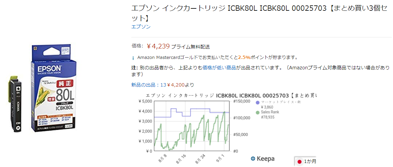The width and height of the screenshot is (393, 167).
Task: Click the Keepa logo icon
Action: coord(253,159)
